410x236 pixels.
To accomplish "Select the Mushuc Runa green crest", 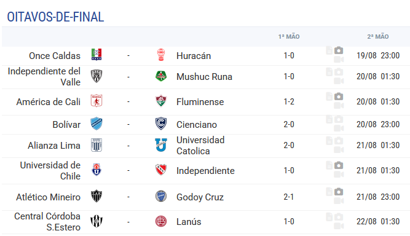I will click(161, 76).
